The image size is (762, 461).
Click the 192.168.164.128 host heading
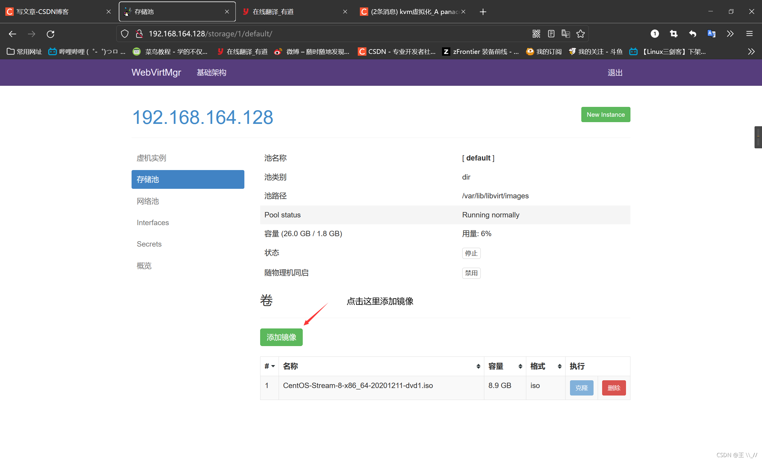coord(203,117)
